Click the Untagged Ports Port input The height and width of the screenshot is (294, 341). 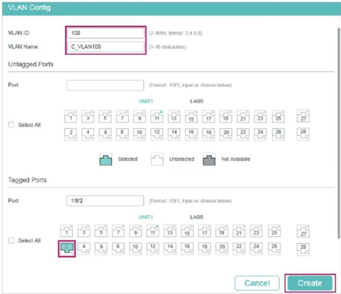point(105,85)
